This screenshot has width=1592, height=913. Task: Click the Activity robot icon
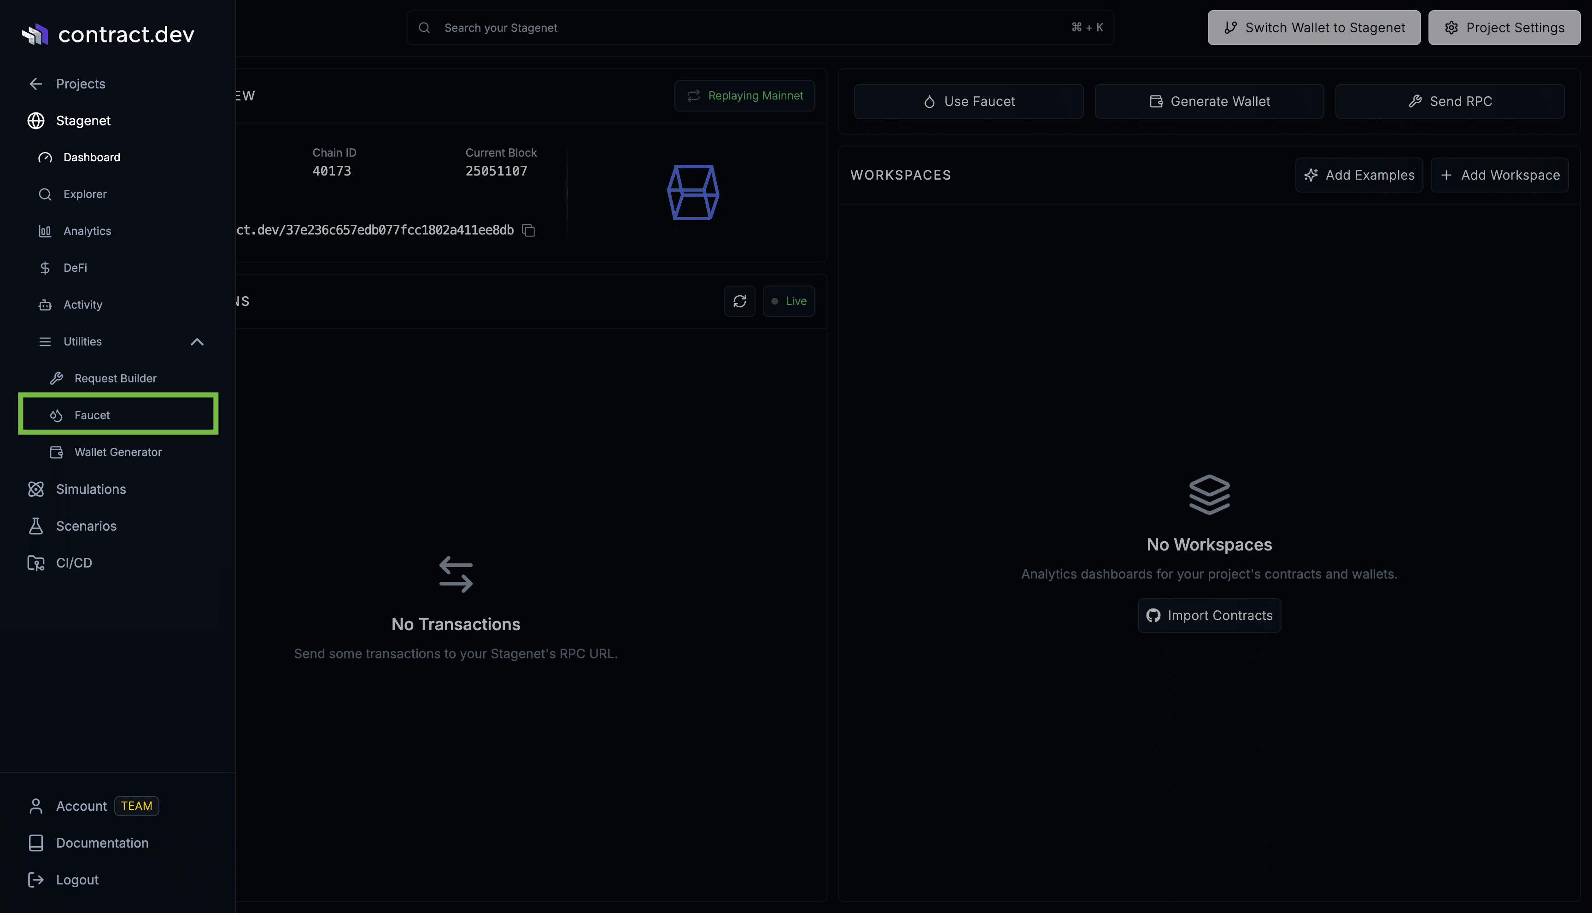(x=45, y=305)
